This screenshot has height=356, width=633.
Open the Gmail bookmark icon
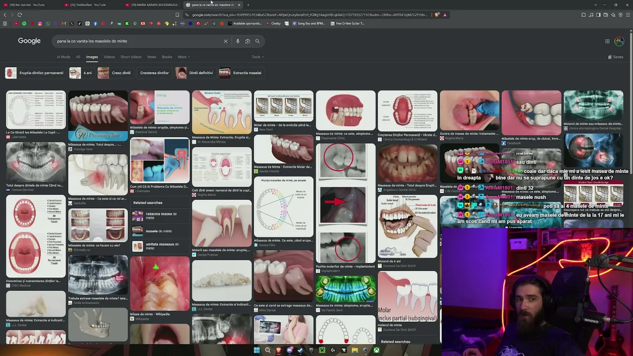pos(64,23)
